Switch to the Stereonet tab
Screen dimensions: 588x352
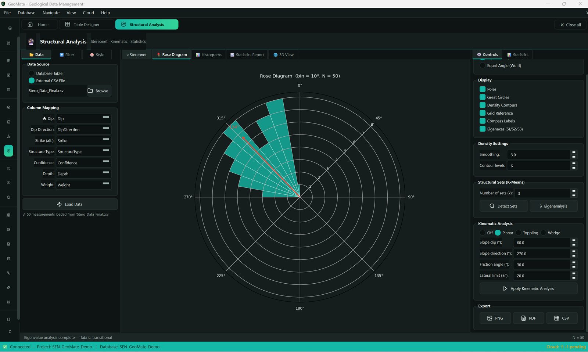tap(137, 55)
